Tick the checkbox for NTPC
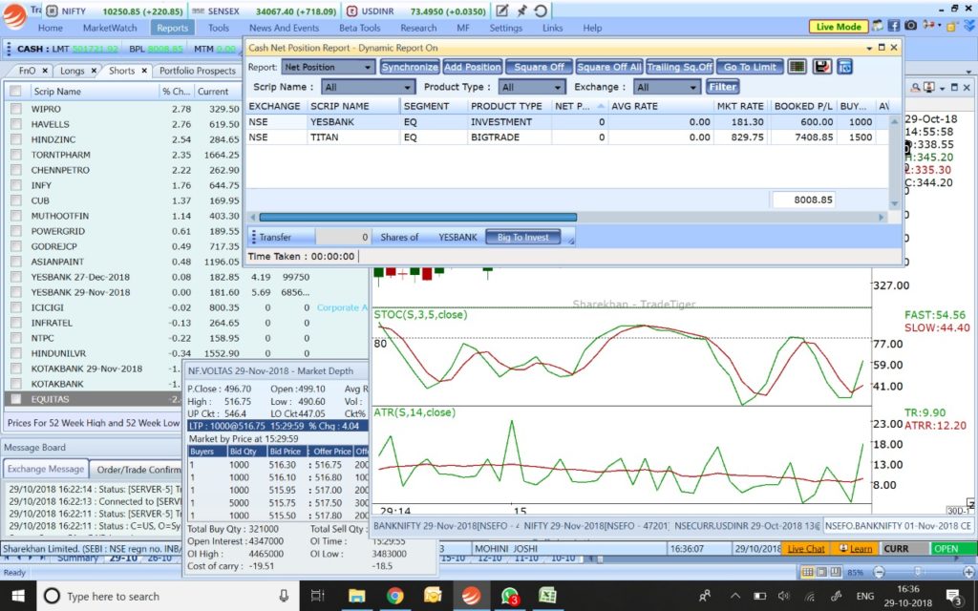The width and height of the screenshot is (978, 611). tap(16, 338)
